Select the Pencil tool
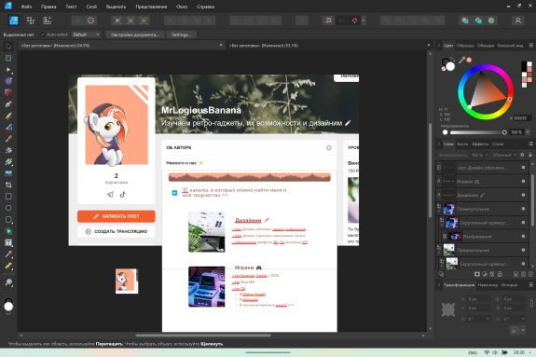This screenshot has width=536, height=357. pos(8,116)
